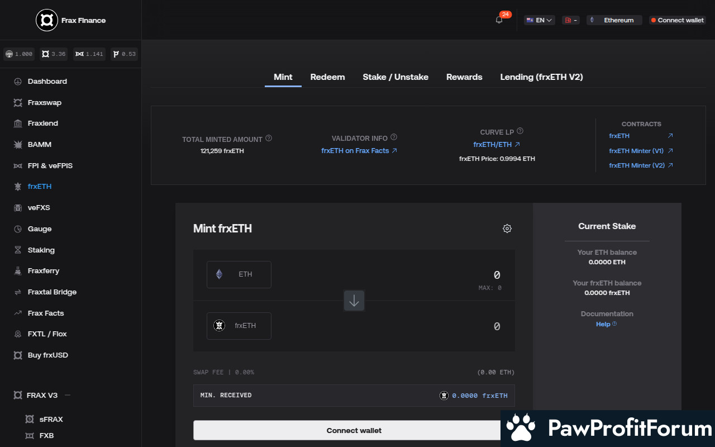Click the Staking hourglass icon
The image size is (715, 447).
point(18,250)
